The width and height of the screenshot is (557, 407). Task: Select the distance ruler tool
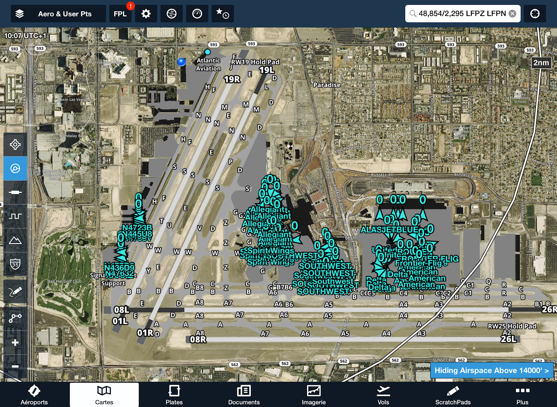coord(15,192)
